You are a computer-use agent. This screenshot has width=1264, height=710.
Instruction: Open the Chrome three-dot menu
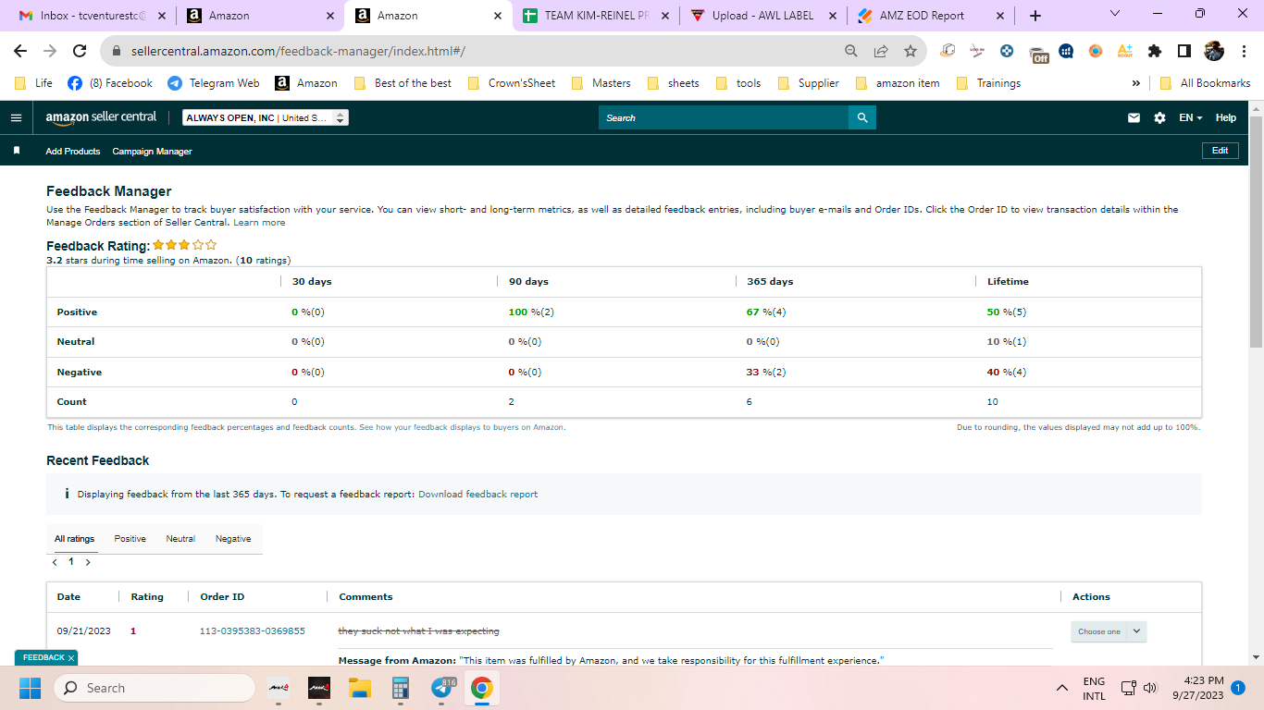pos(1243,51)
